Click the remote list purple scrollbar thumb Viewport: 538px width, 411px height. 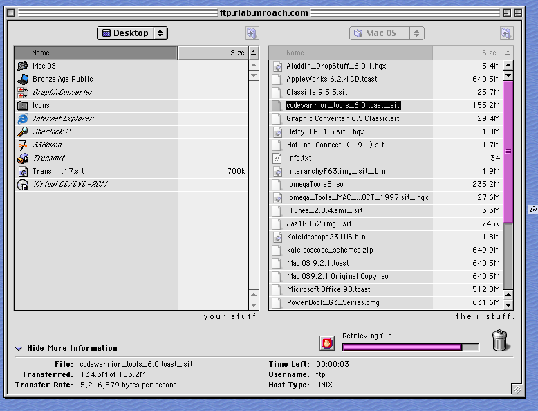tap(508, 152)
